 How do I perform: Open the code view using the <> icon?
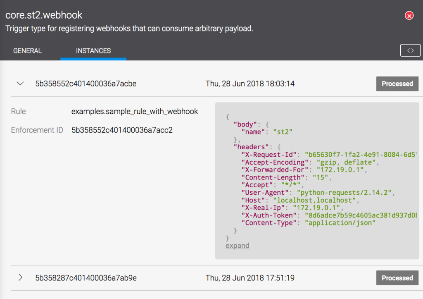pyautogui.click(x=410, y=50)
